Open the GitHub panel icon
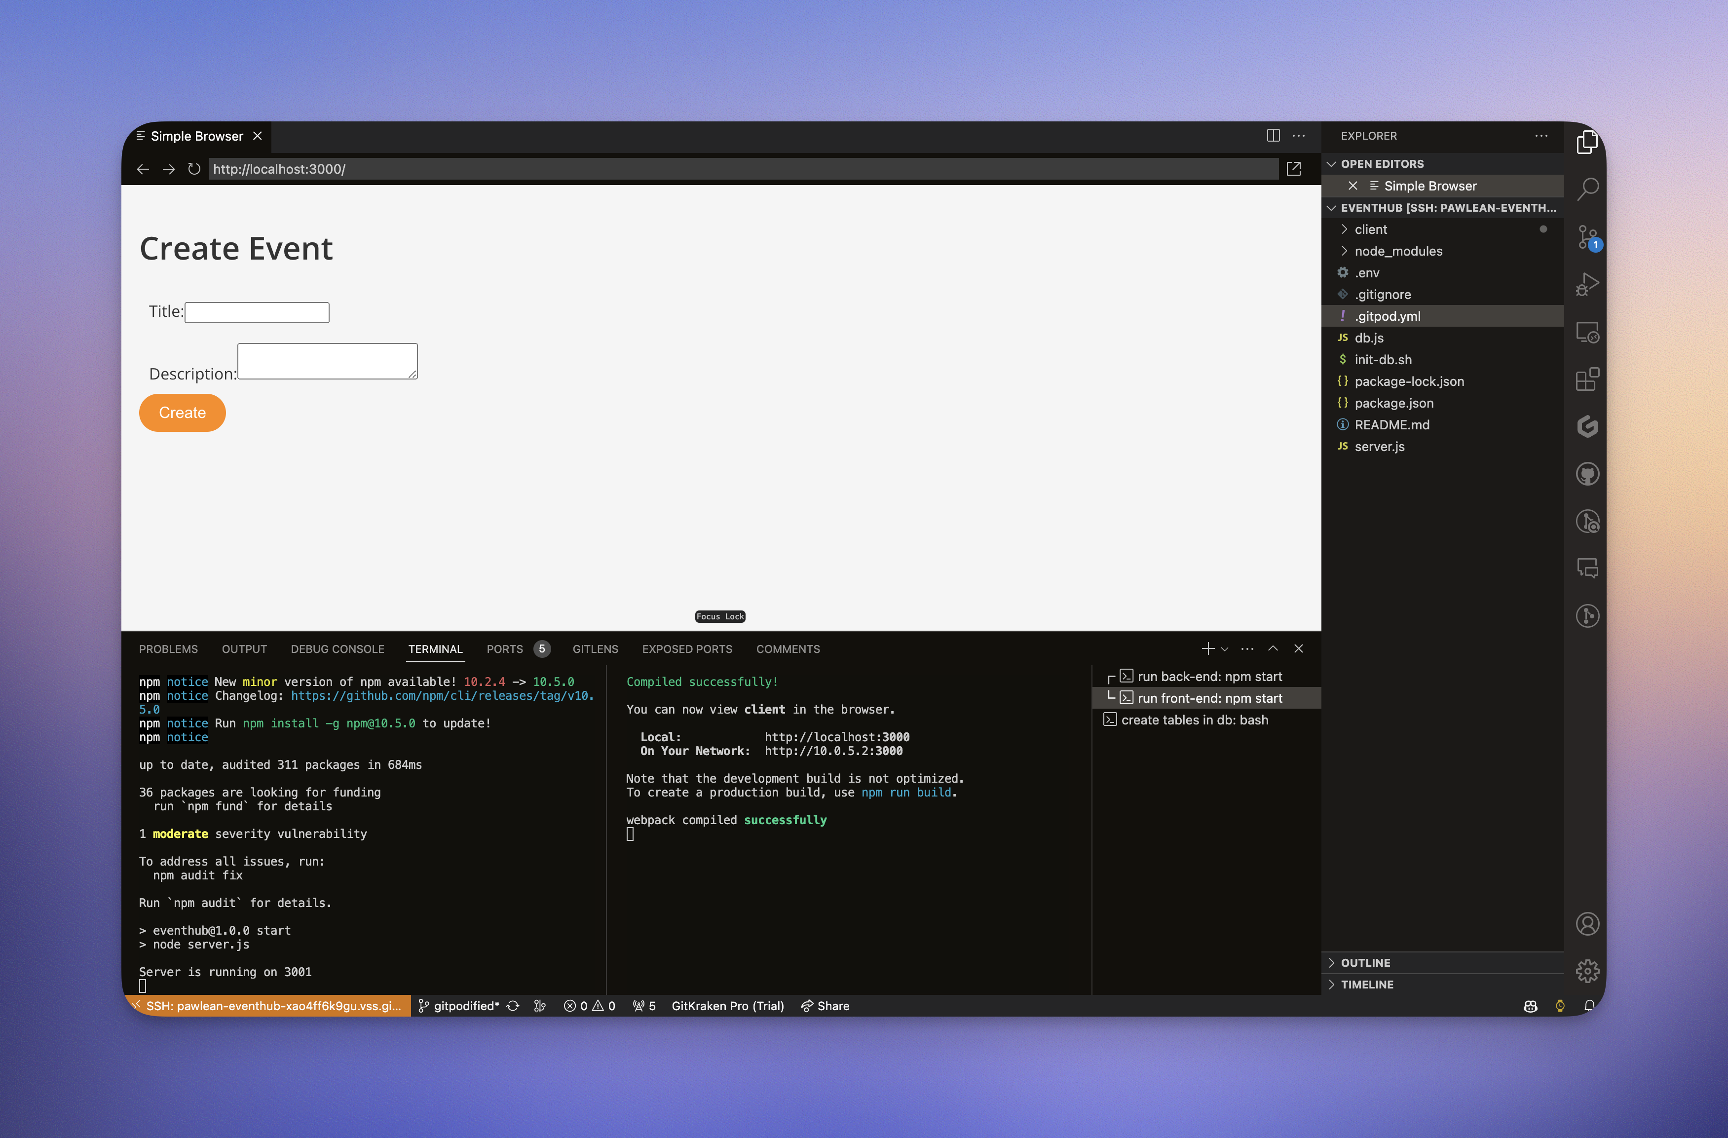1728x1138 pixels. click(x=1587, y=474)
